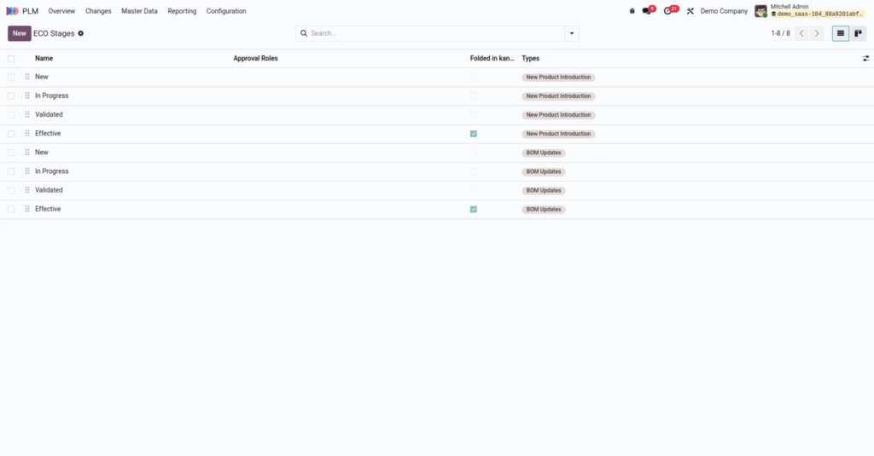Sort by Name column header
874x456 pixels.
coord(44,59)
